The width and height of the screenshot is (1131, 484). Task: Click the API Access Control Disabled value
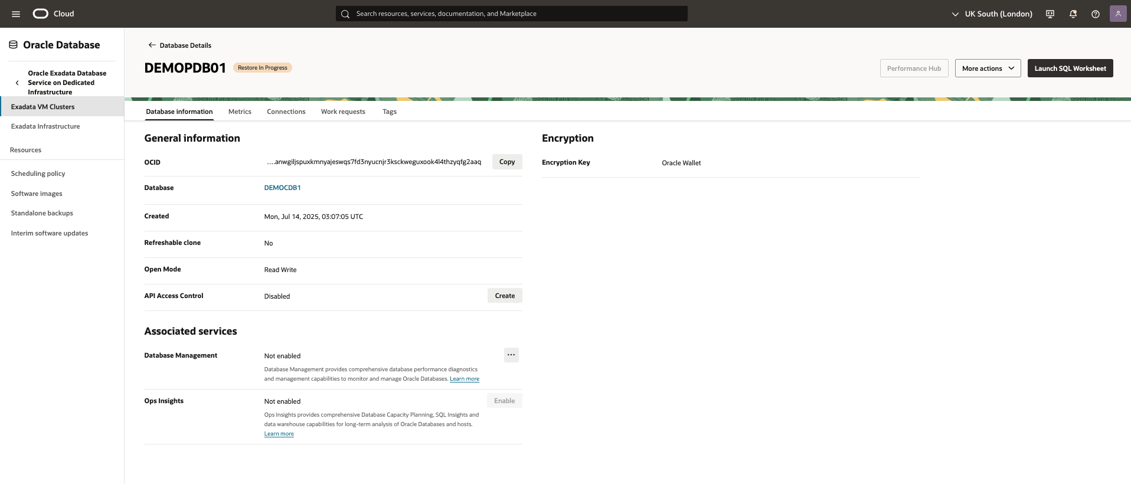tap(277, 296)
